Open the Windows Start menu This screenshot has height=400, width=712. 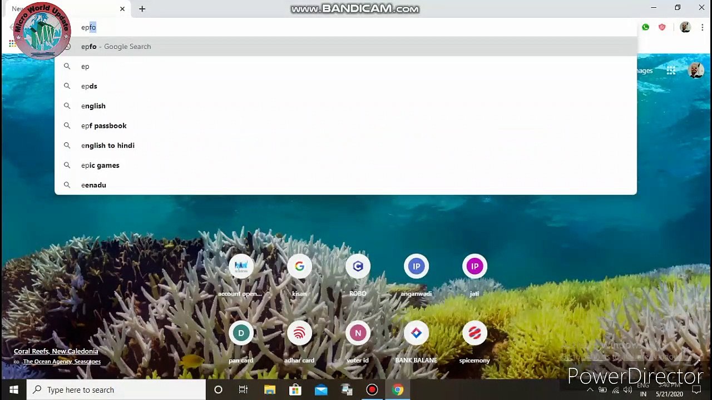tap(13, 390)
